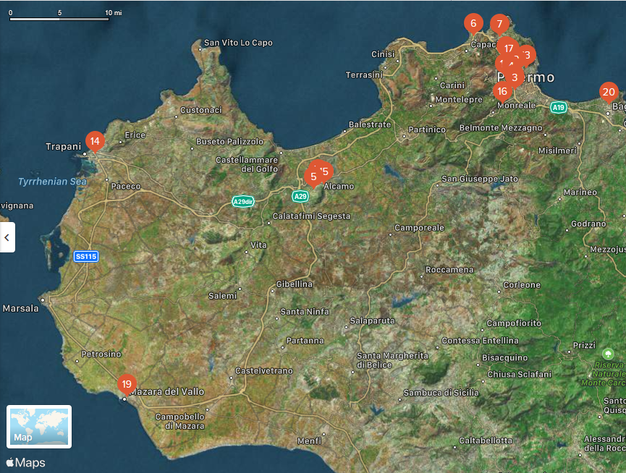This screenshot has height=473, width=626.
Task: Click the Calatafimi Segesta label
Action: point(311,216)
